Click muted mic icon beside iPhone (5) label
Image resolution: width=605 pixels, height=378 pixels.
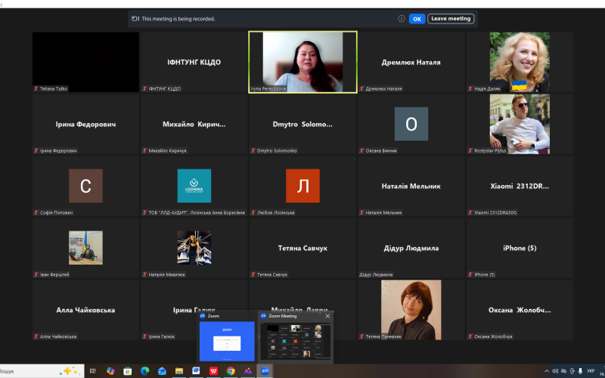[x=470, y=274]
